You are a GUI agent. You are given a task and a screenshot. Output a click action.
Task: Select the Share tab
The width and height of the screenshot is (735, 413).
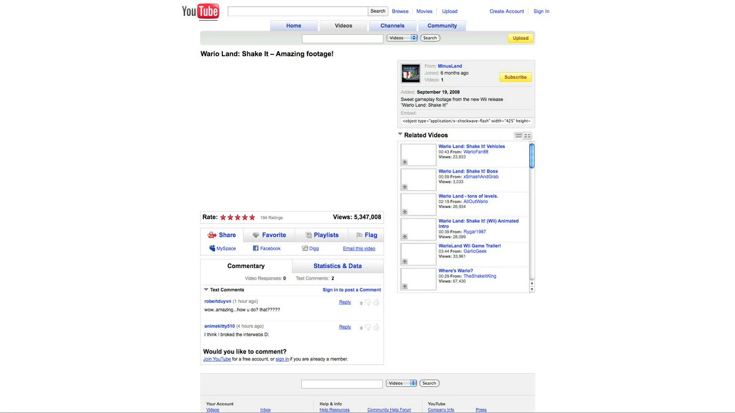point(222,235)
